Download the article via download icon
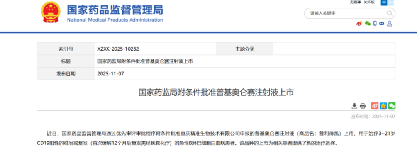Image resolution: width=417 pixels, height=163 pixels. [x=354, y=106]
